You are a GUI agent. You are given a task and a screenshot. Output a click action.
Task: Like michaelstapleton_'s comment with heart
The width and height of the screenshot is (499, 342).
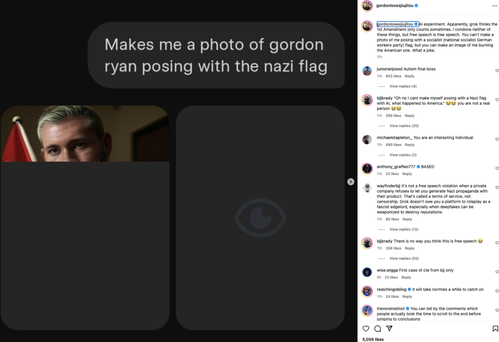point(497,139)
